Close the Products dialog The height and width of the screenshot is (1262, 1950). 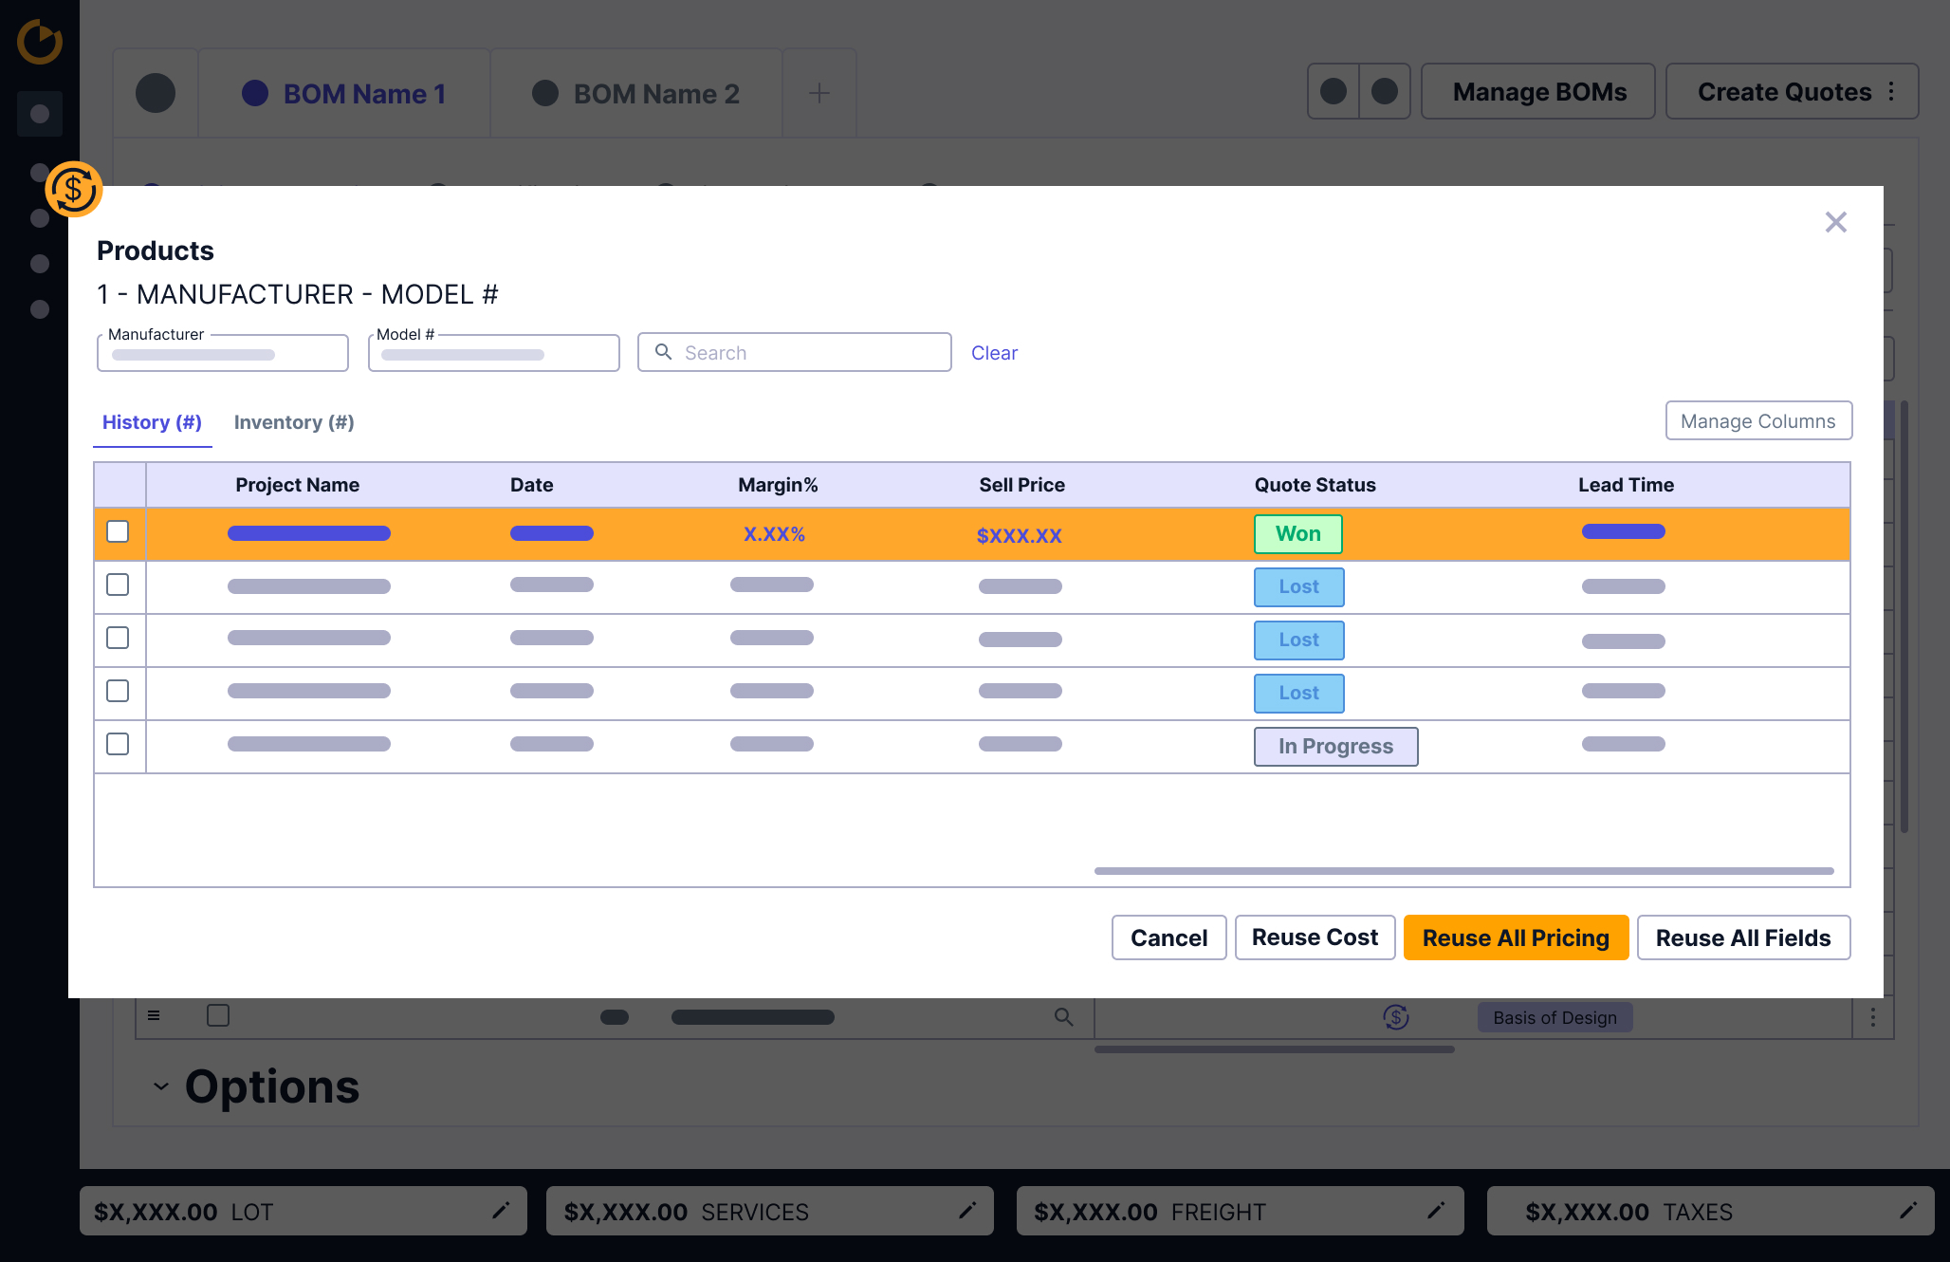pos(1835,222)
